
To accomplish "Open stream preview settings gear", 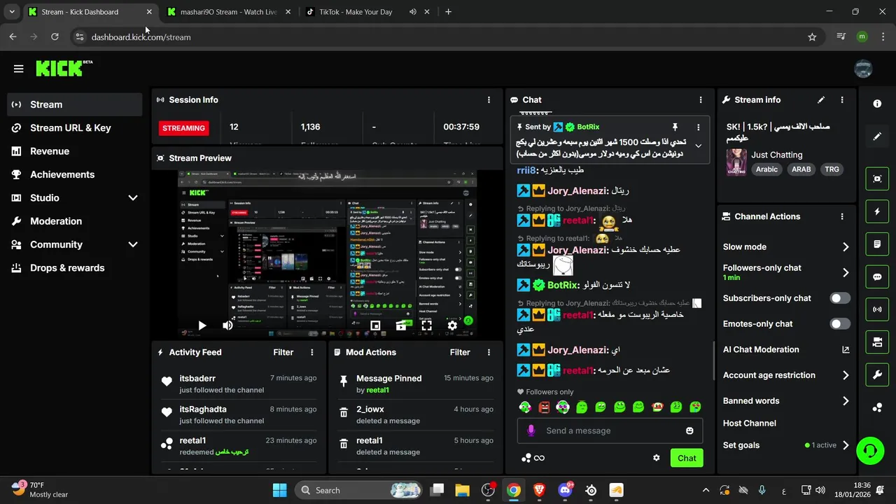I will 452,325.
